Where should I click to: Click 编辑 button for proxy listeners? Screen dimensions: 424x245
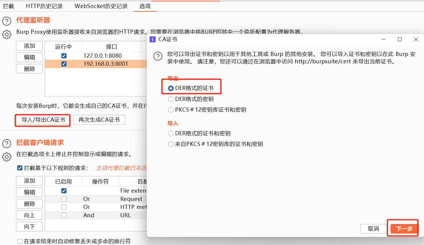pos(29,57)
